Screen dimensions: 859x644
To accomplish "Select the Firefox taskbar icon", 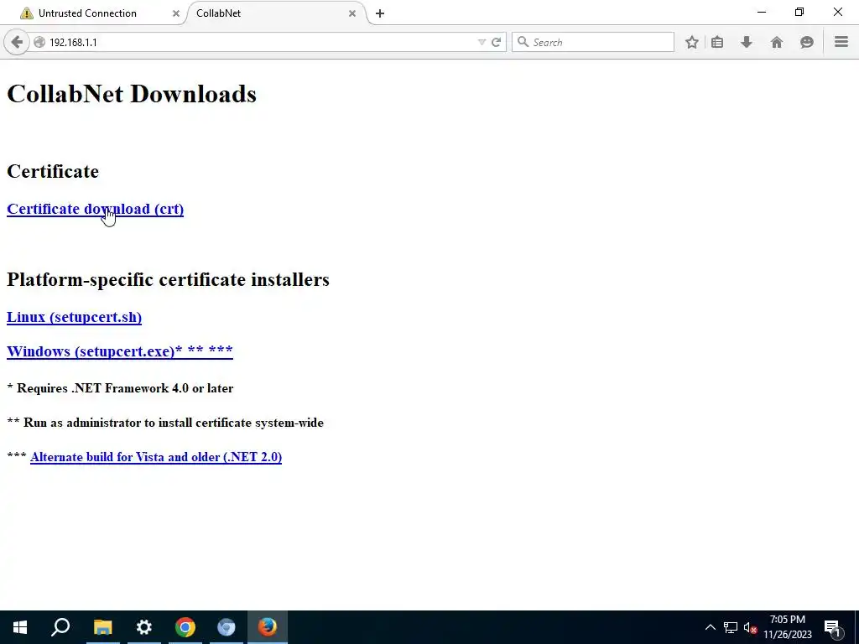I will pyautogui.click(x=268, y=627).
